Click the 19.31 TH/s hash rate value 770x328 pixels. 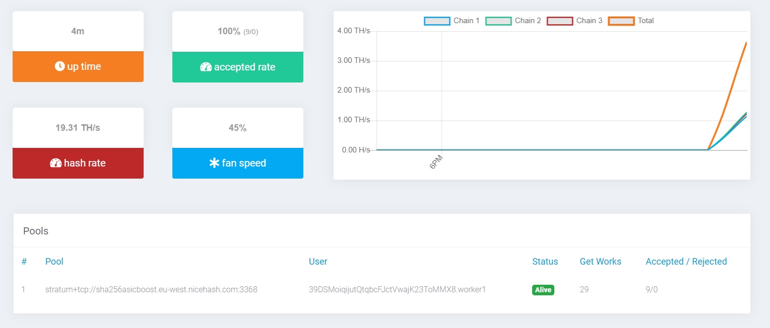point(78,128)
